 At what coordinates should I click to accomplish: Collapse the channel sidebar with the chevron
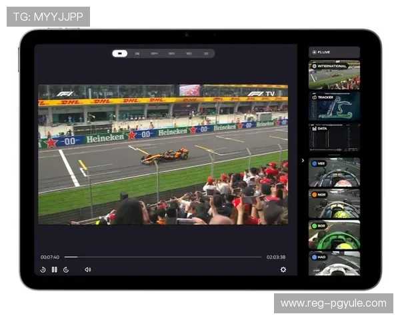[x=303, y=160]
